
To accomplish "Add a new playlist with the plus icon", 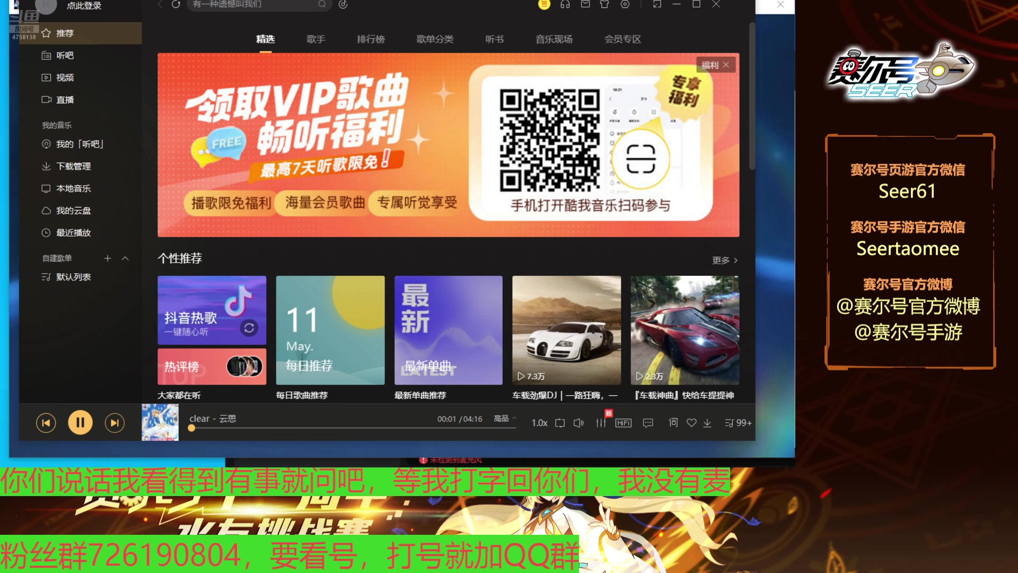I will click(108, 258).
